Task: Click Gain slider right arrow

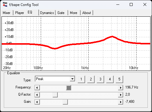Action: 120,102
